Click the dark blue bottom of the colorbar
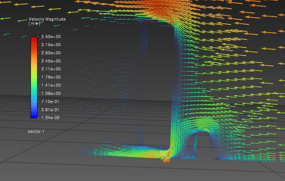This screenshot has width=285, height=181. click(34, 116)
